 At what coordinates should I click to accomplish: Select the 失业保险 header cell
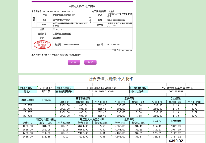(176, 99)
